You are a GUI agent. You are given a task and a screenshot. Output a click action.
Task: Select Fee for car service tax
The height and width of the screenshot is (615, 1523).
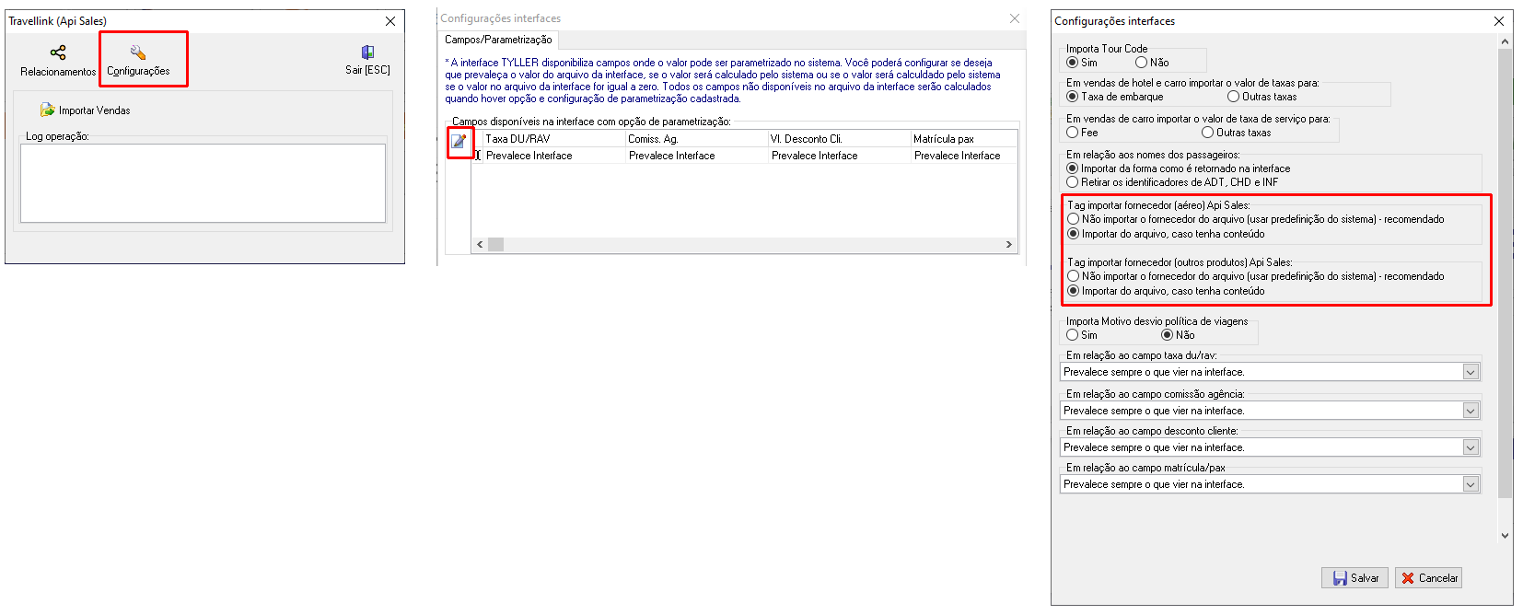point(1072,133)
